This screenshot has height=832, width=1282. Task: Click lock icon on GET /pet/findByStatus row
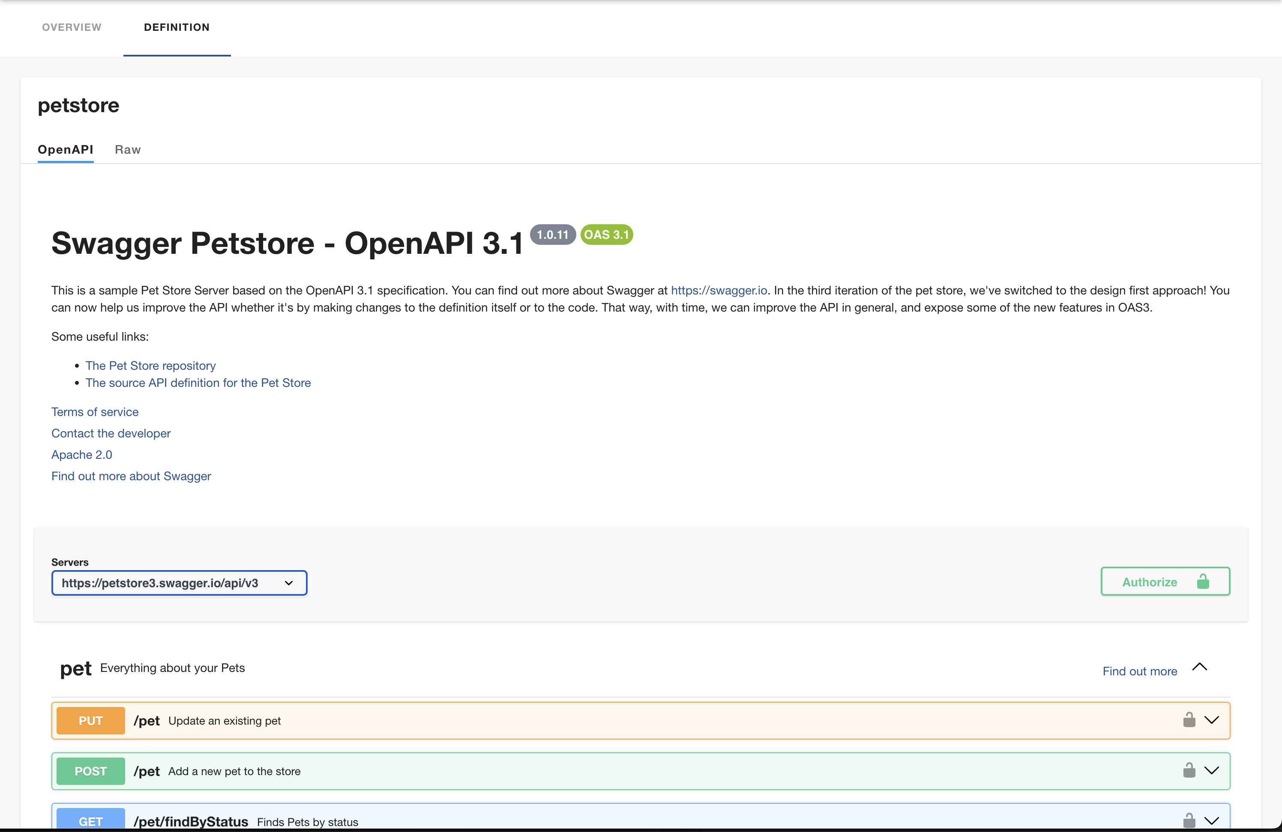tap(1189, 821)
